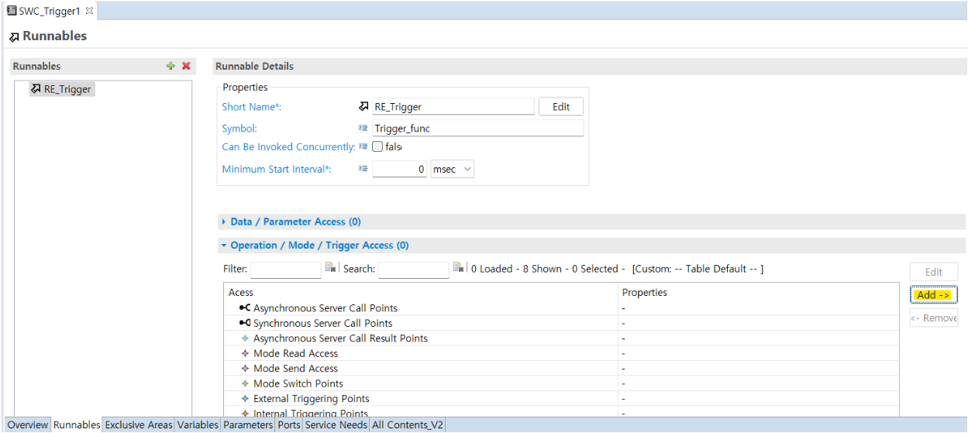Open the Exclusive Areas tab
This screenshot has width=968, height=433.
pos(139,425)
